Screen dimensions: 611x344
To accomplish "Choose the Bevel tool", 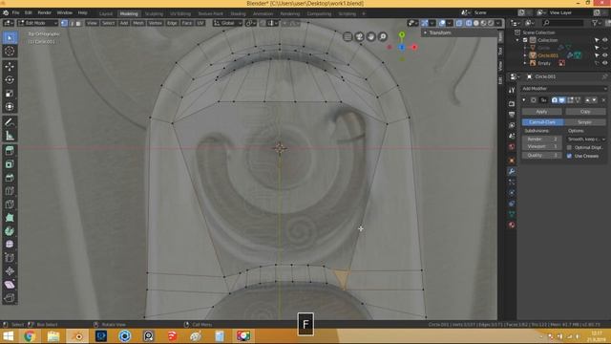I will click(10, 178).
